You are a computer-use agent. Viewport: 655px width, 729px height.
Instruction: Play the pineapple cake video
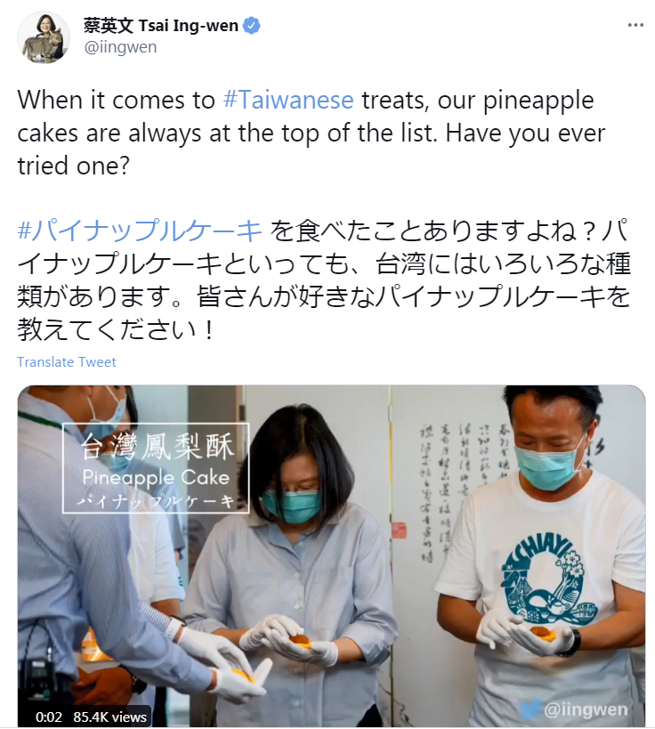(x=331, y=556)
